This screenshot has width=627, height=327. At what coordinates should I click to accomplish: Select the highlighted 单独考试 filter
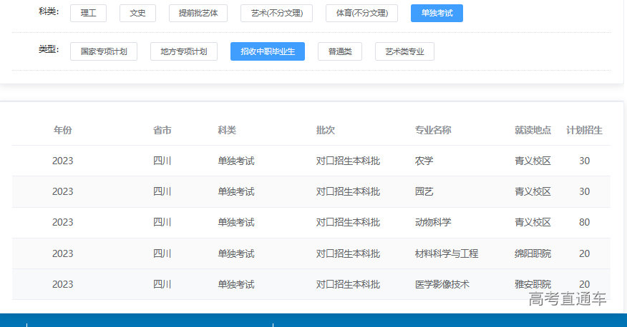coord(437,13)
